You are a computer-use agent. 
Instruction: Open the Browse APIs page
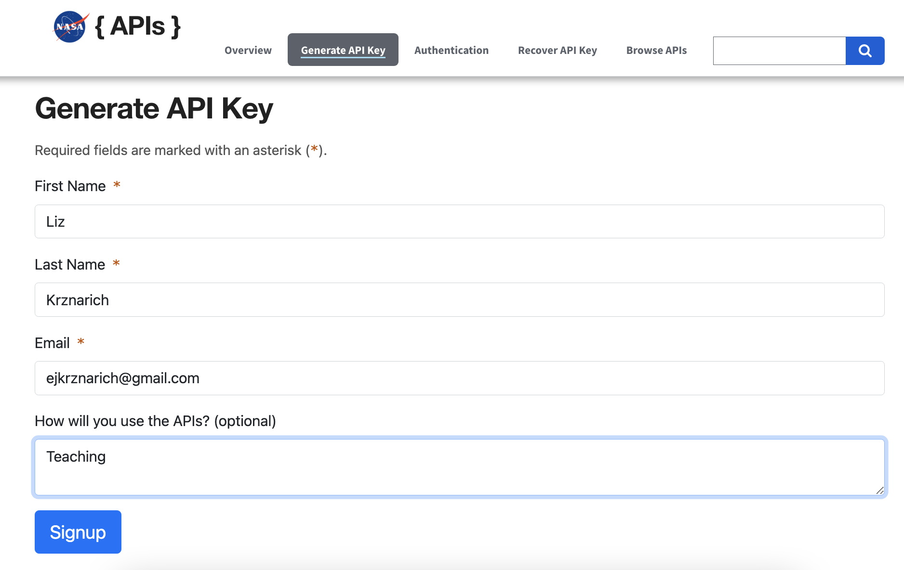pyautogui.click(x=656, y=51)
